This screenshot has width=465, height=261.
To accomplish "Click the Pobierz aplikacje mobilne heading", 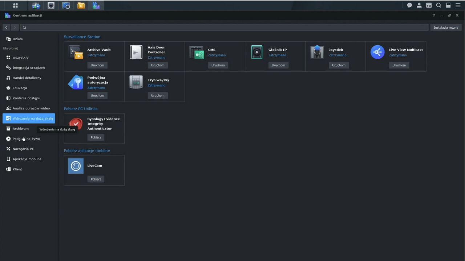I will click(x=87, y=150).
